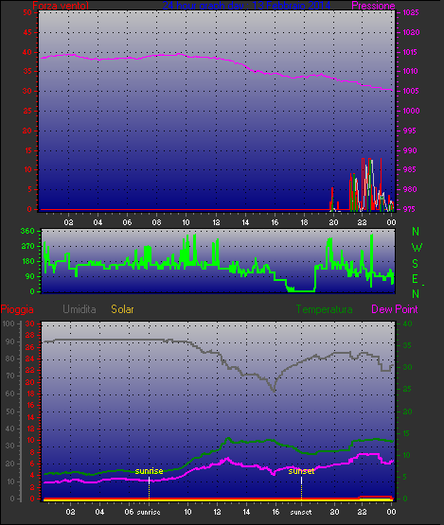
Task: Click the 360 degree wind direction axis value
Action: tap(27, 231)
